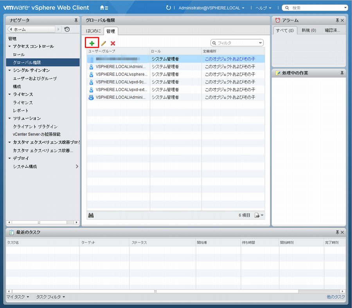
Task: Open the export list icon menu
Action: tap(259, 215)
